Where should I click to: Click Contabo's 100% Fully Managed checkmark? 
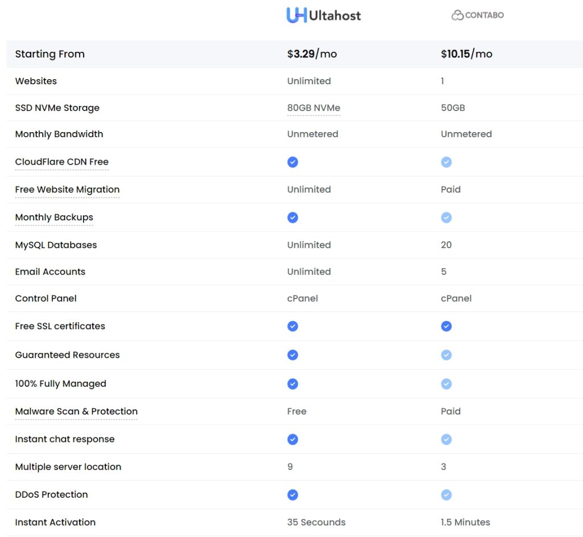446,384
